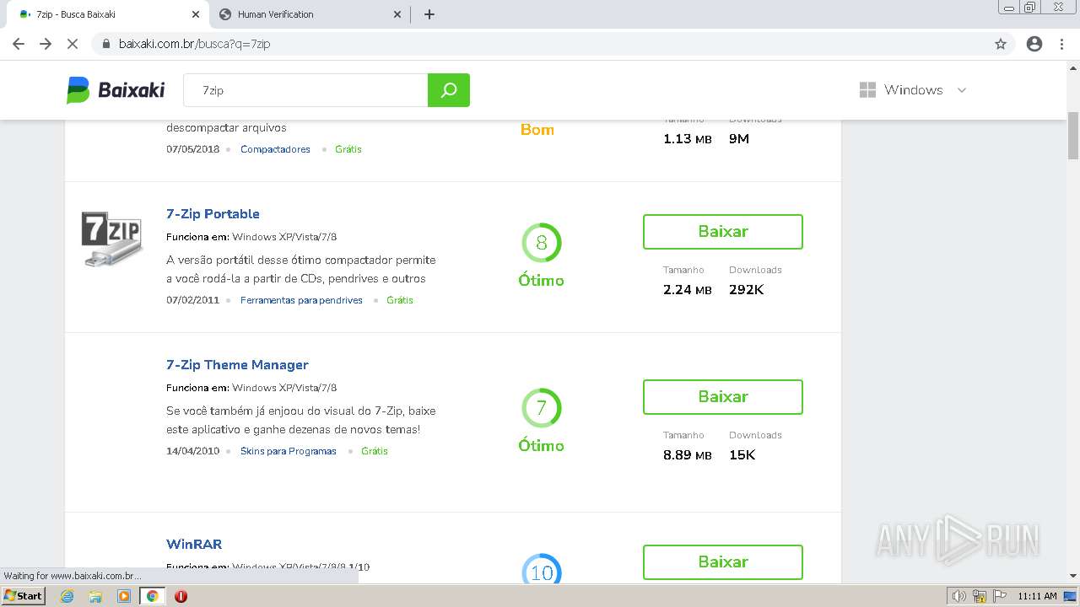Download 7-Zip Theme Manager via Baixar
1080x607 pixels.
click(x=723, y=397)
